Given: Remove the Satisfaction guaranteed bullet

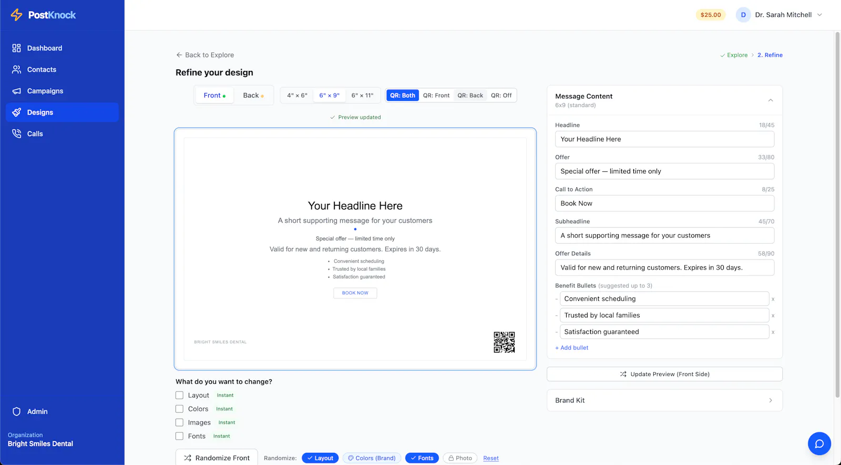Looking at the screenshot, I should pyautogui.click(x=773, y=332).
